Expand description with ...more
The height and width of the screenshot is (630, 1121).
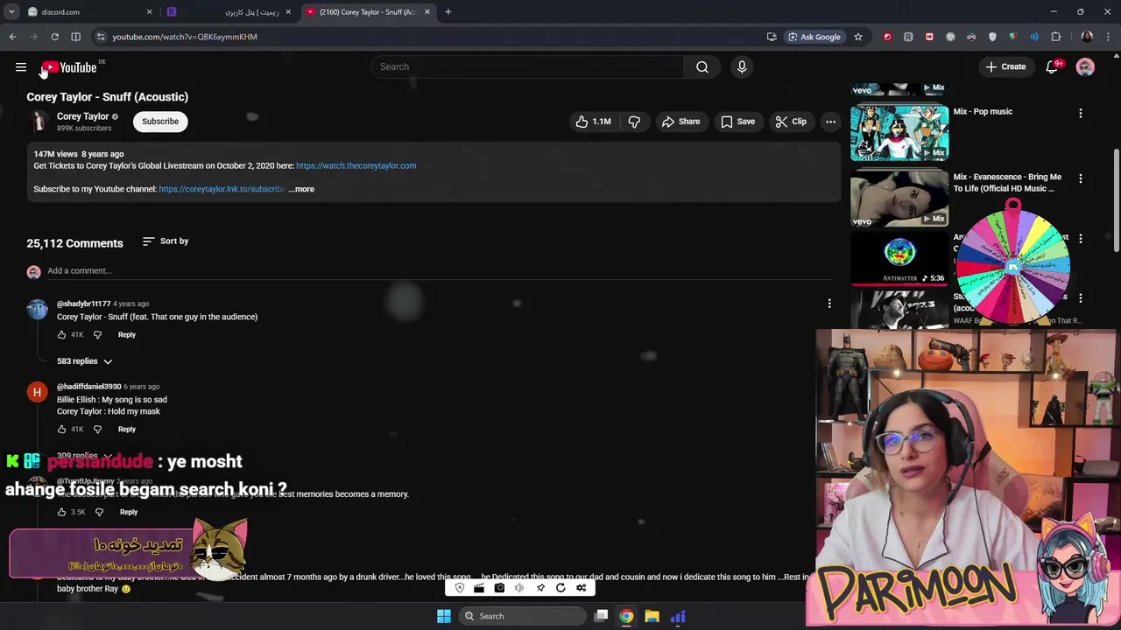click(301, 189)
